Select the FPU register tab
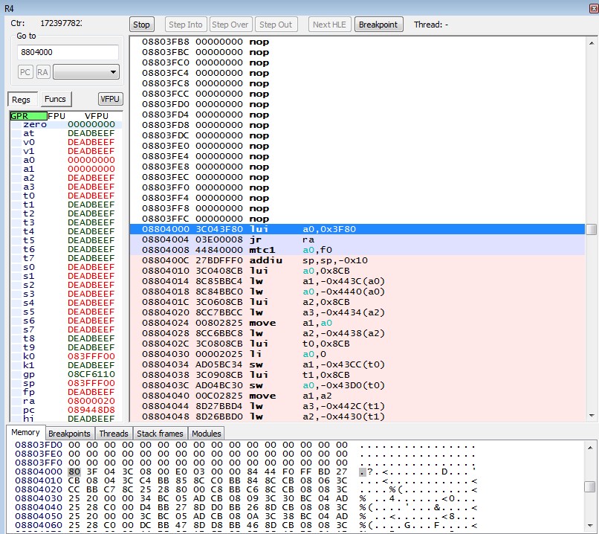Image resolution: width=599 pixels, height=534 pixels. (56, 116)
